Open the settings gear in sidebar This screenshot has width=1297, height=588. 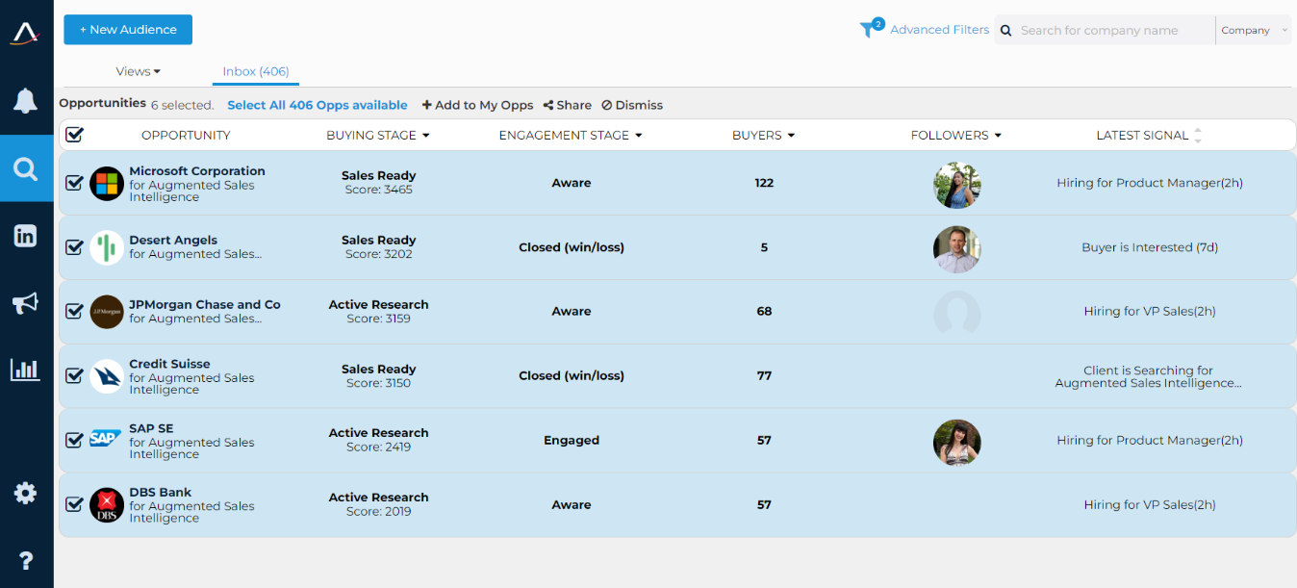click(25, 494)
